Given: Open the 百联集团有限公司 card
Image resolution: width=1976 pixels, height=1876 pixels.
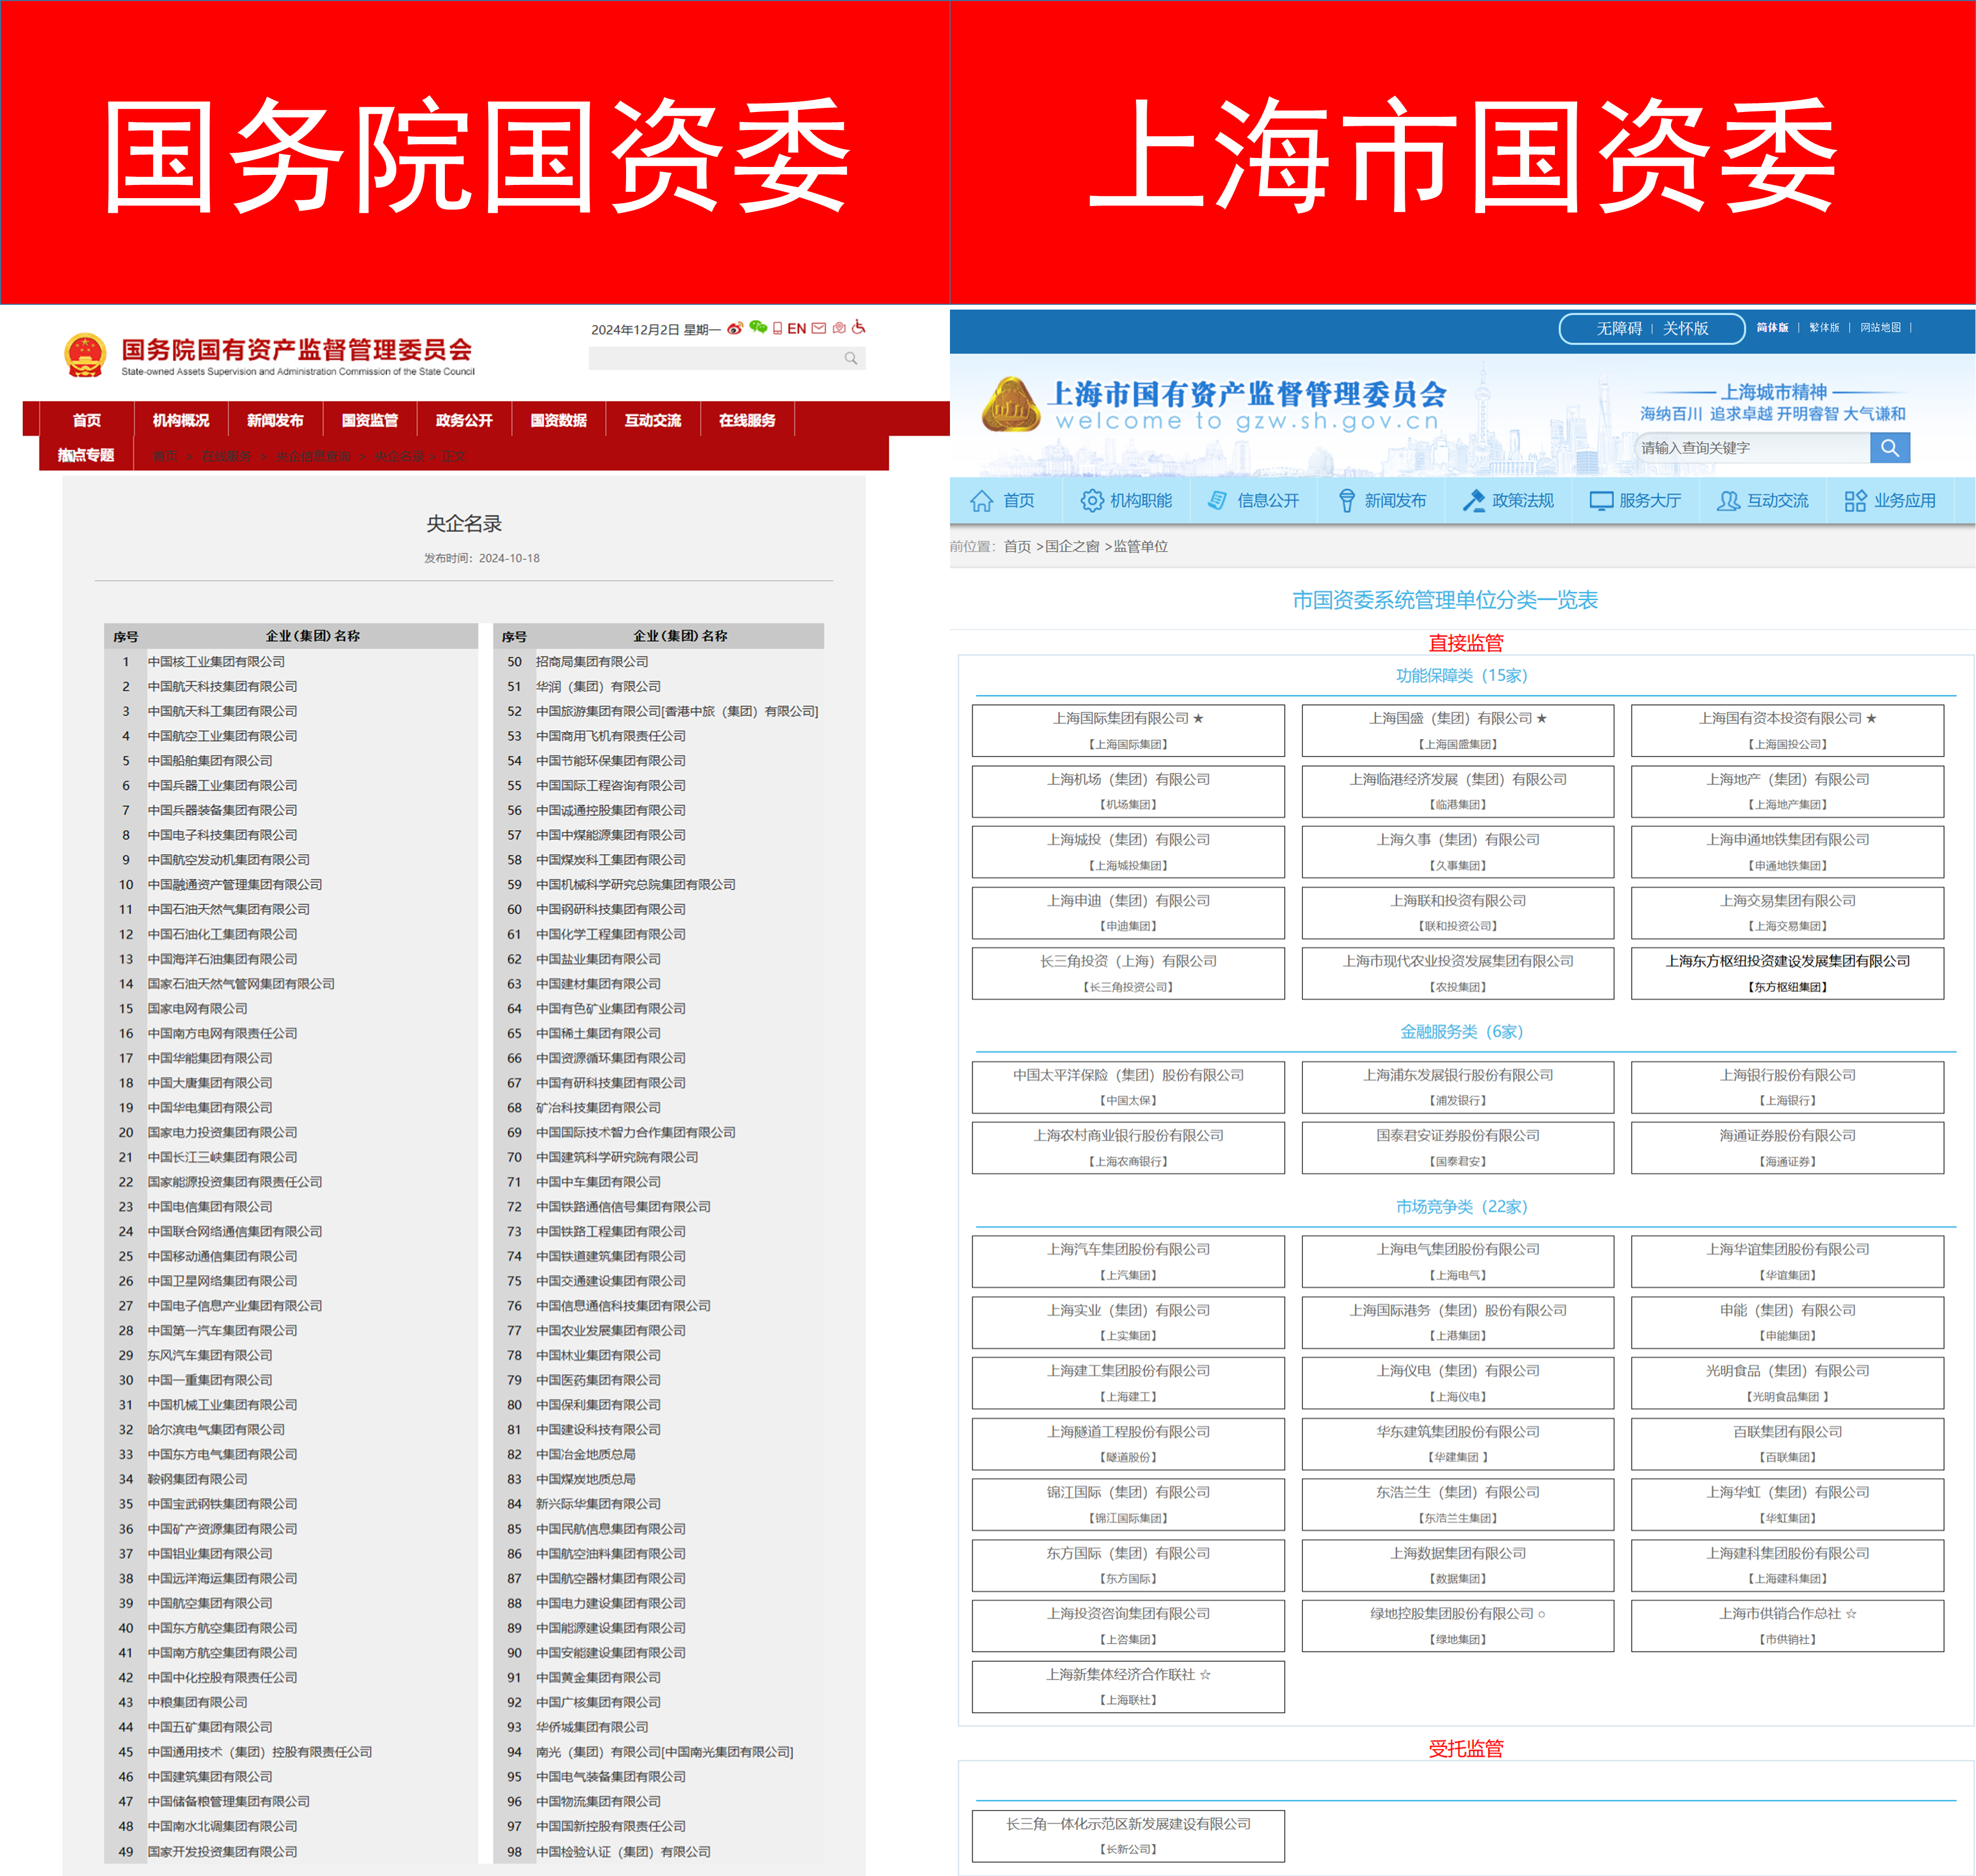Looking at the screenshot, I should [1787, 1444].
